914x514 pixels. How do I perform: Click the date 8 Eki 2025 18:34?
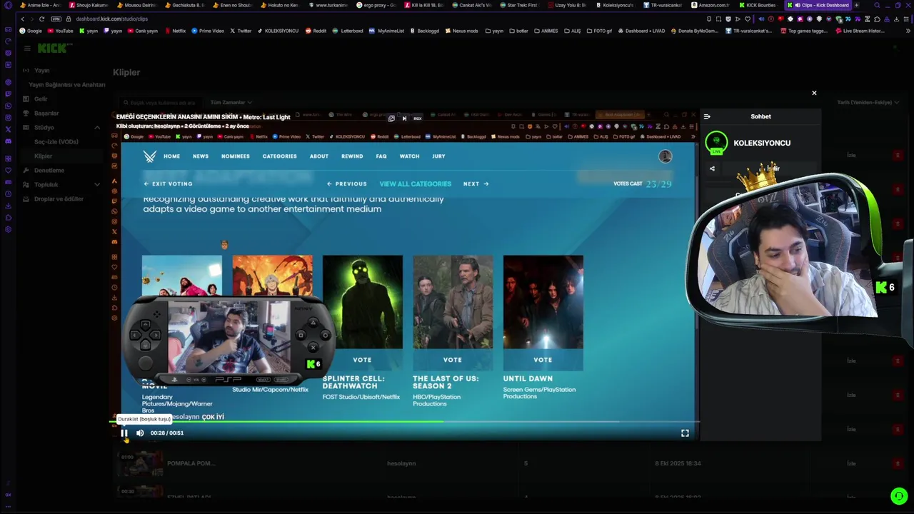pyautogui.click(x=678, y=463)
